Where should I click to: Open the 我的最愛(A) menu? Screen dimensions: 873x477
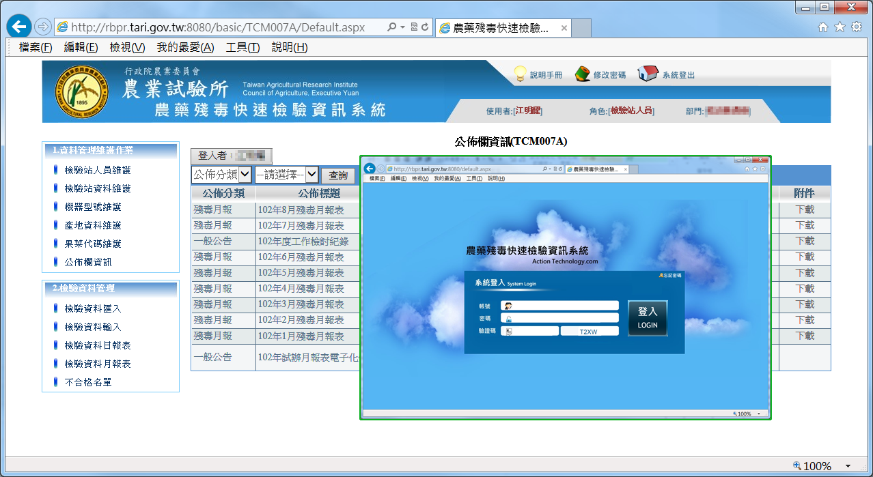185,47
